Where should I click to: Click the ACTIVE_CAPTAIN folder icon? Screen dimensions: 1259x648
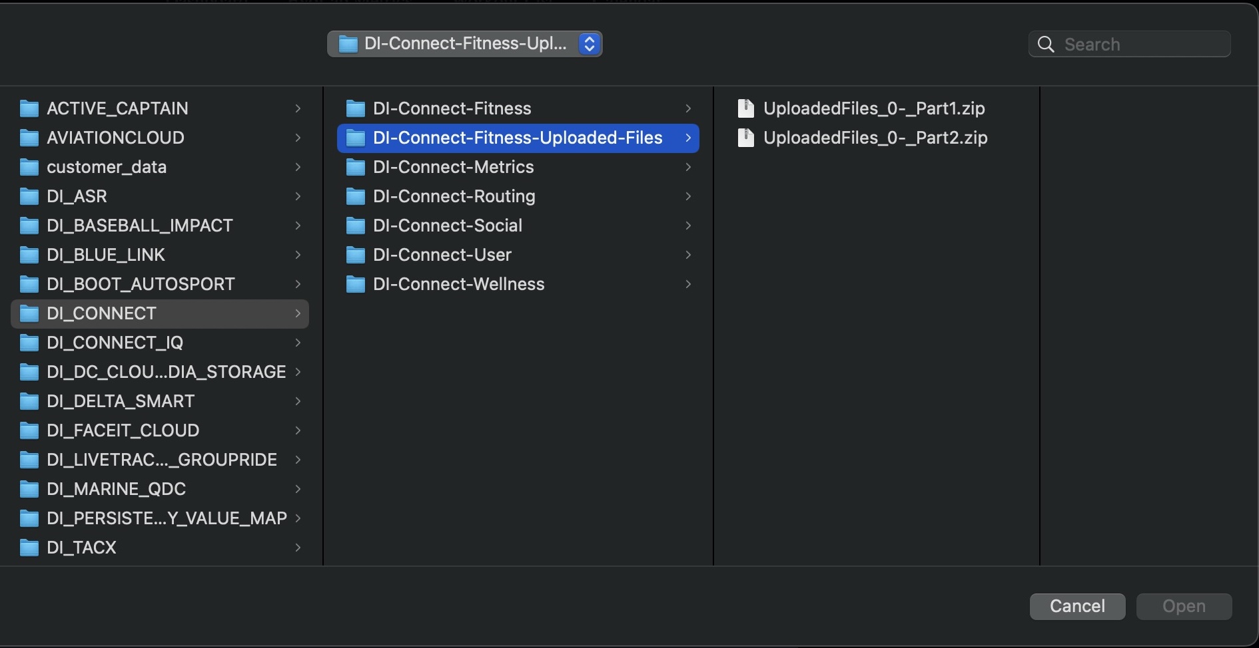29,108
